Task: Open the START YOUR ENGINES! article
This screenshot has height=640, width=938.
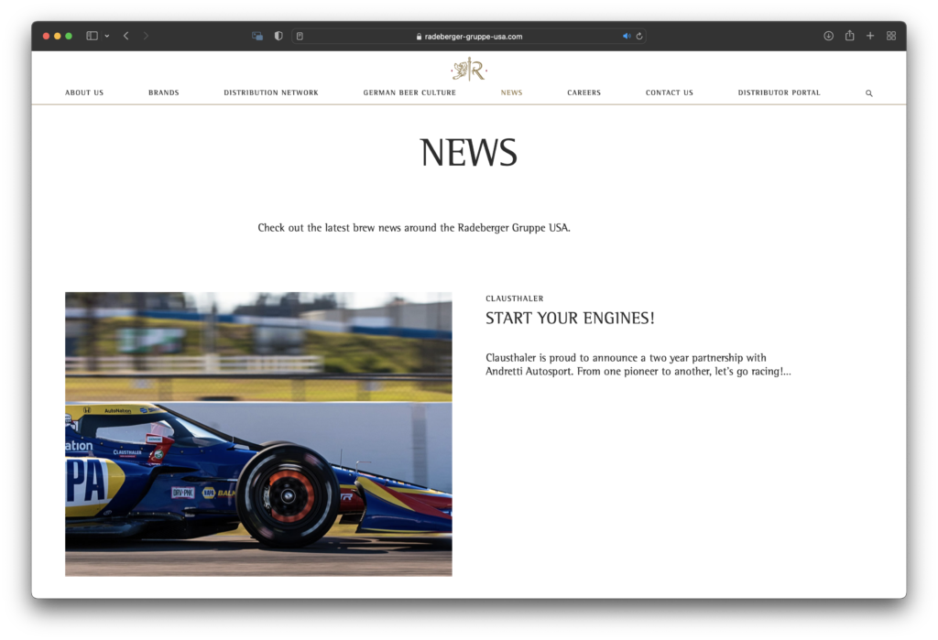Action: pyautogui.click(x=570, y=318)
